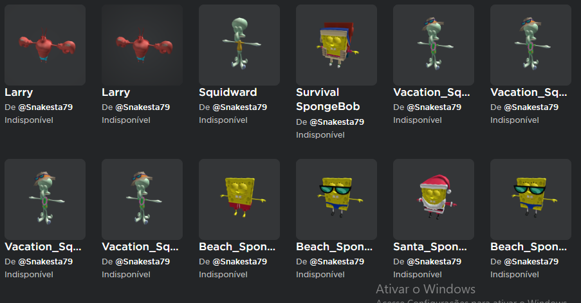Open @Snakesta79 link below Survival SpongeBob
Viewport: 581px width, 303px height.
(x=337, y=122)
